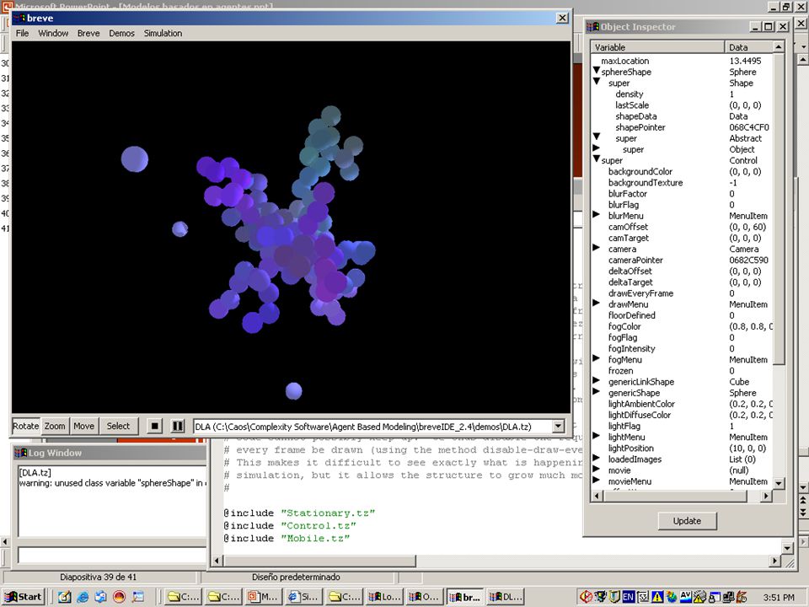
Task: Open the Demos menu
Action: [121, 33]
